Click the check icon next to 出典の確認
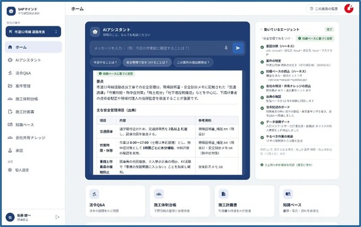The height and width of the screenshot is (227, 361). pyautogui.click(x=262, y=98)
